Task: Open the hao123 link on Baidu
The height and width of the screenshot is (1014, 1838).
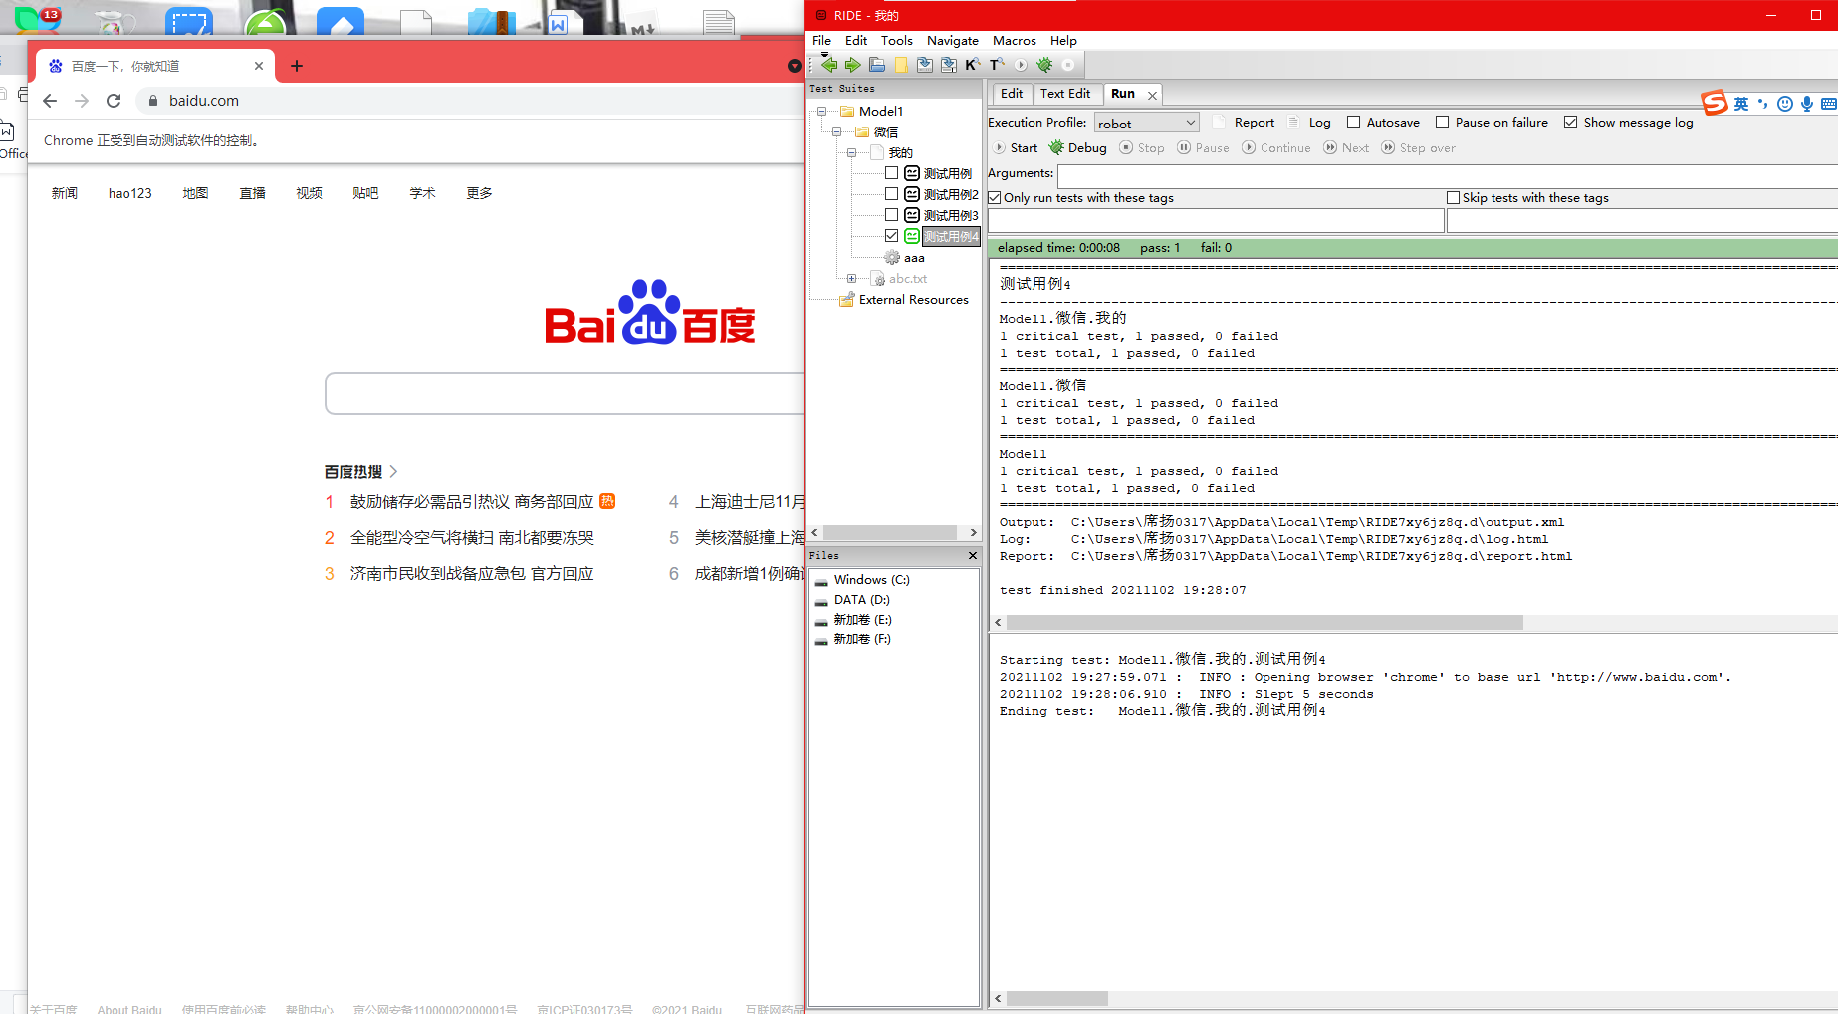Action: tap(129, 192)
